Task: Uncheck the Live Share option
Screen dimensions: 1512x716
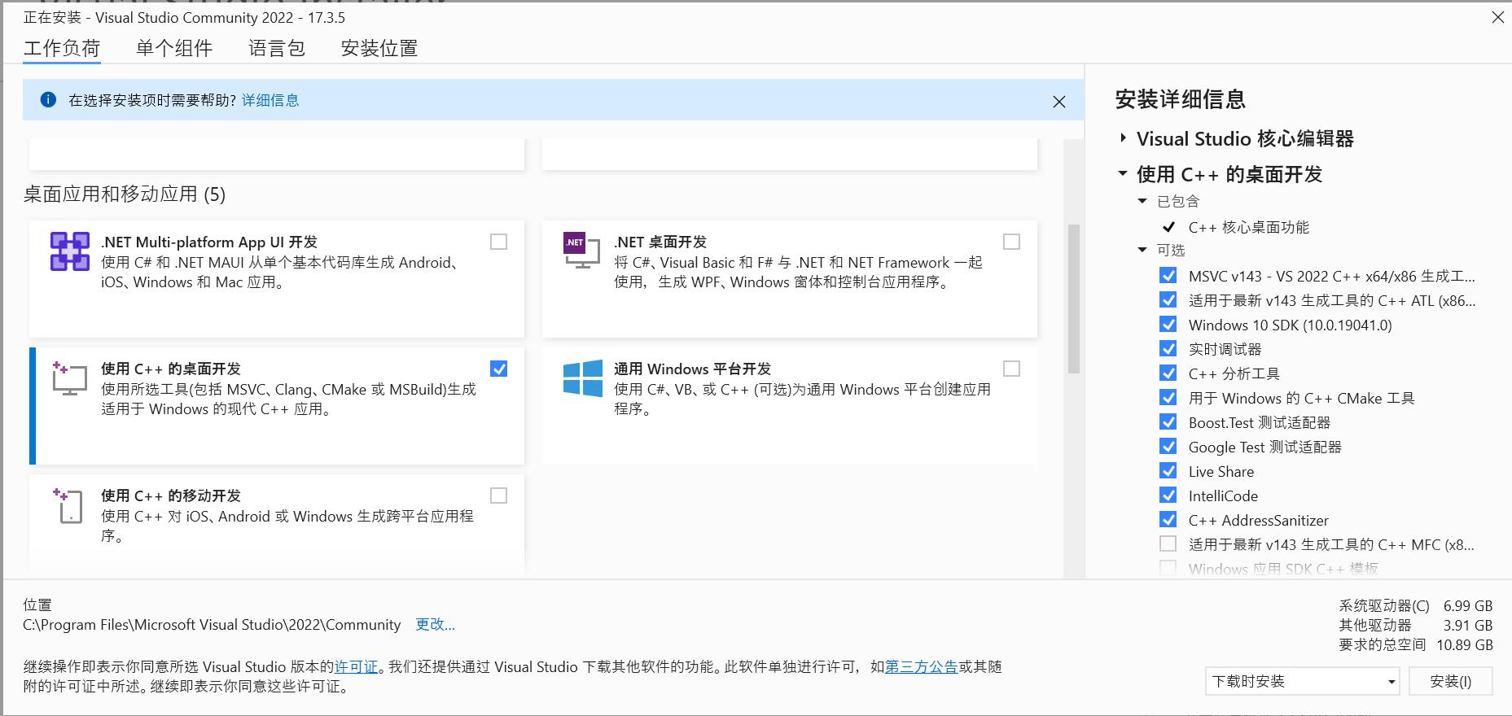Action: [x=1168, y=471]
